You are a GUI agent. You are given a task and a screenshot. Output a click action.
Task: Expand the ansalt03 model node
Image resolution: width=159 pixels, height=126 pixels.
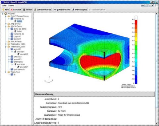9,59
